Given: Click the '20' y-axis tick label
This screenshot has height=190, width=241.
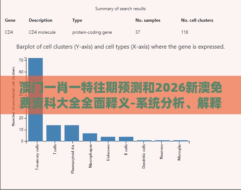Looking at the screenshot, I should pos(21,118).
